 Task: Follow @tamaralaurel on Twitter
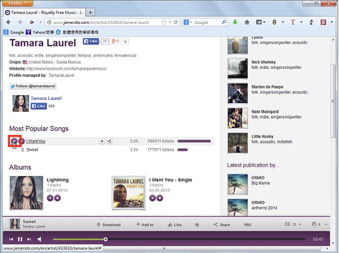[x=33, y=86]
